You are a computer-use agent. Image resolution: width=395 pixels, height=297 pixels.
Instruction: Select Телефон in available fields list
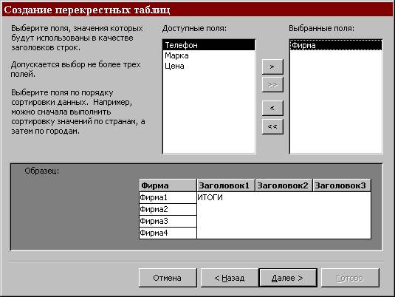(x=209, y=45)
